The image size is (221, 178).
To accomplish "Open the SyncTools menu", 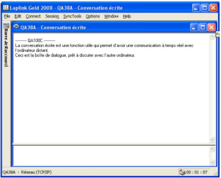I will coord(72,16).
